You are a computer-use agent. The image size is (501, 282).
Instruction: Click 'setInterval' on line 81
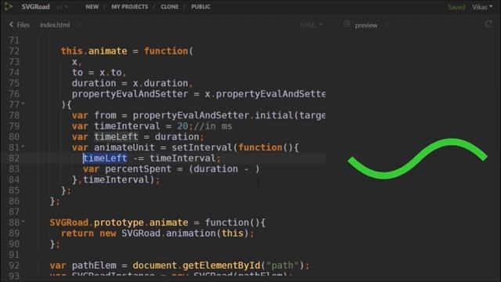coord(202,147)
